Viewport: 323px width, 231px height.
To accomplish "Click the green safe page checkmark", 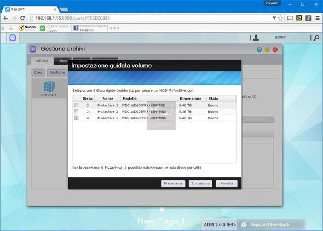I will [x=43, y=28].
